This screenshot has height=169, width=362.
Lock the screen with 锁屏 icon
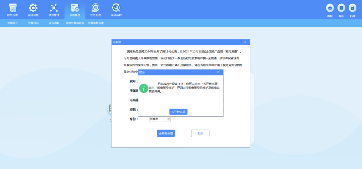[352, 8]
